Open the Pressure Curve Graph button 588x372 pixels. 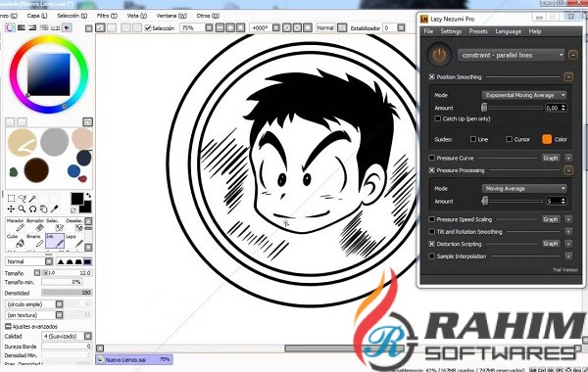(550, 158)
